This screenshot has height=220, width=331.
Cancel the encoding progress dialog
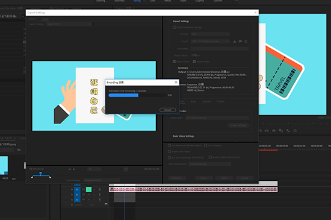[x=168, y=110]
